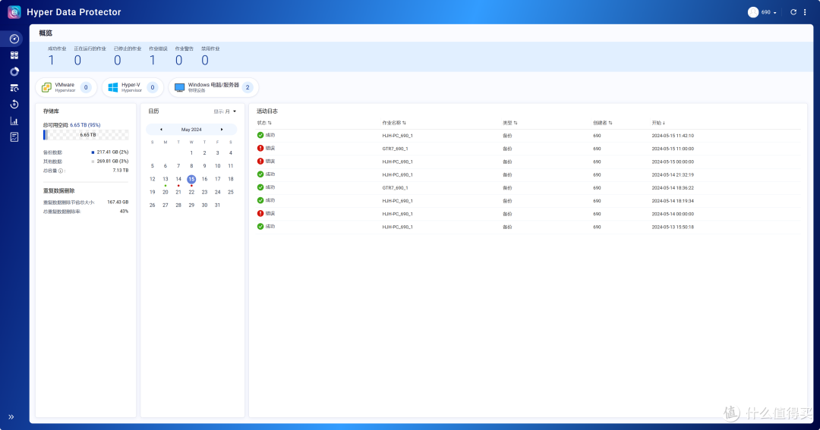Sort activity log by 作业名称 column
Viewport: 820px width, 430px height.
394,123
